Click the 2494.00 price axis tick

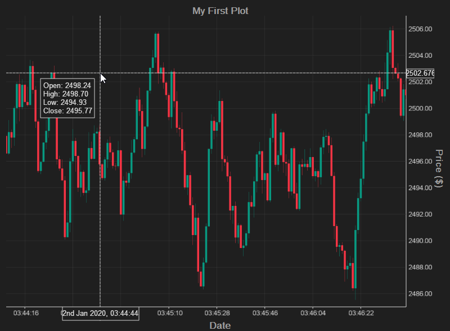[420, 188]
